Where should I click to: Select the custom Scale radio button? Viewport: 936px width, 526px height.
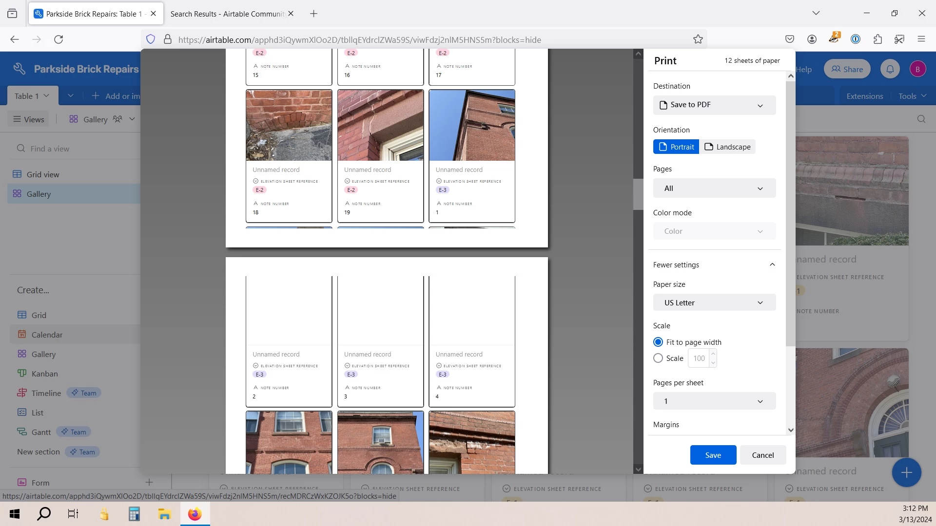click(x=658, y=358)
